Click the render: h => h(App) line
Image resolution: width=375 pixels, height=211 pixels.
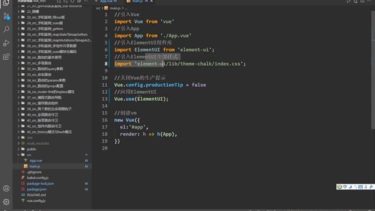point(148,134)
